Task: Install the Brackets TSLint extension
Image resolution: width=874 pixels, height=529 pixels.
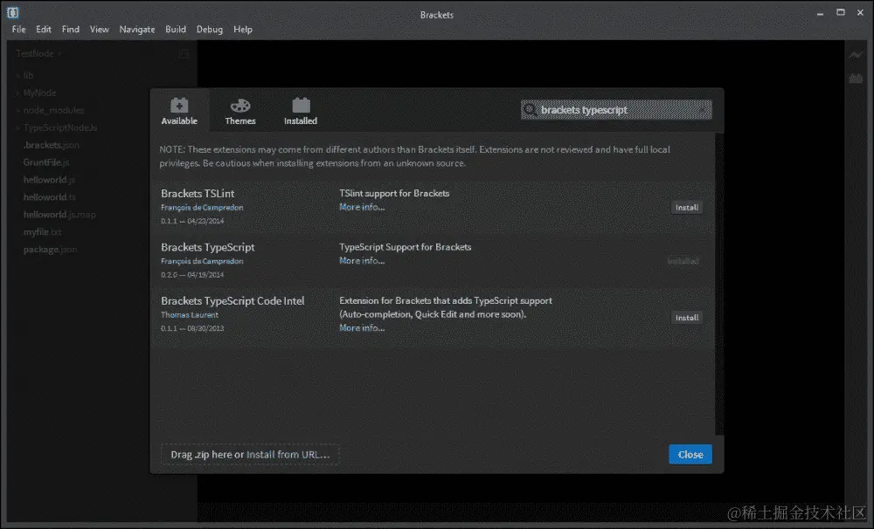Action: tap(687, 207)
